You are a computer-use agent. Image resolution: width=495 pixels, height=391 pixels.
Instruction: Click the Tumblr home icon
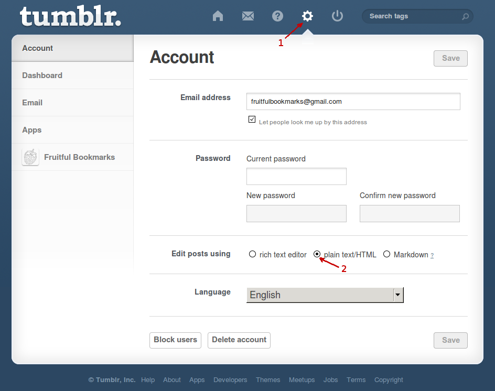pyautogui.click(x=218, y=16)
